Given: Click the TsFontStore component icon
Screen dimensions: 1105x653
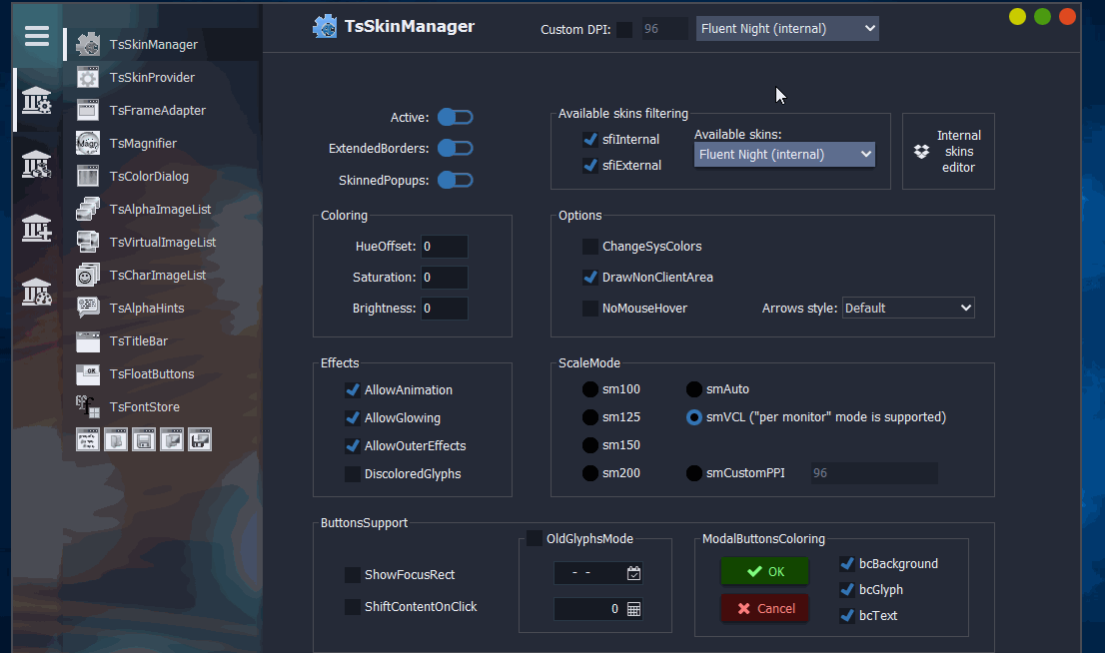Looking at the screenshot, I should (x=88, y=406).
